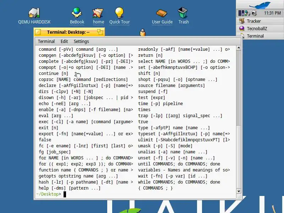Click the ProcessController CPU bars tray icon
284x213 pixels.
241,13
